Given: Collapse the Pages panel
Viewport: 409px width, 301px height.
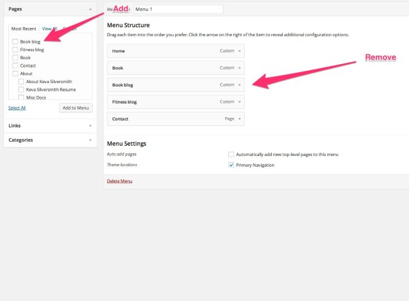Looking at the screenshot, I should pyautogui.click(x=91, y=9).
